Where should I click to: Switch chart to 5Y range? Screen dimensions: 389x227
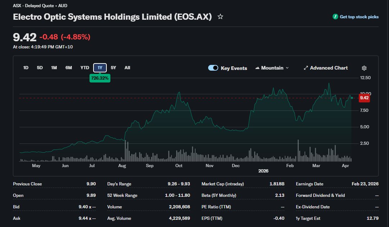[x=113, y=67]
